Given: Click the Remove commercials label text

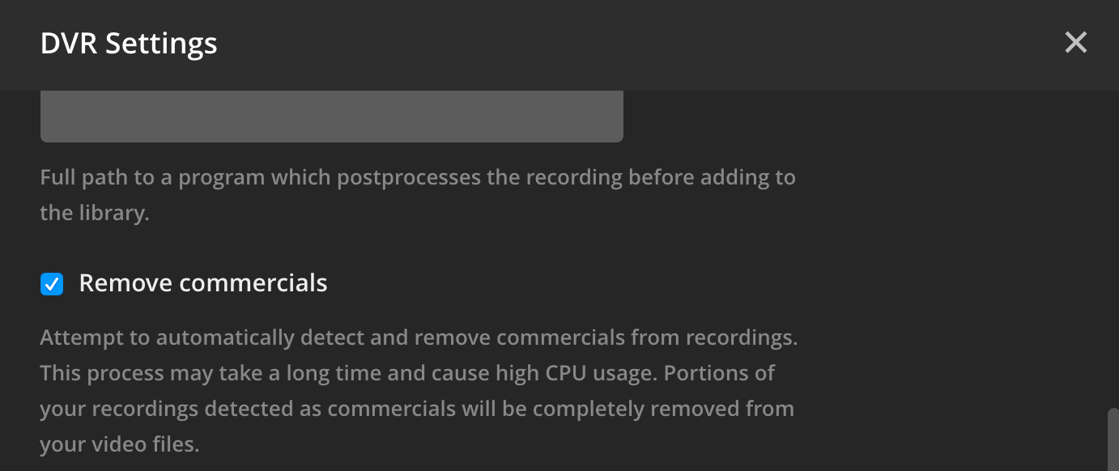Looking at the screenshot, I should point(203,283).
